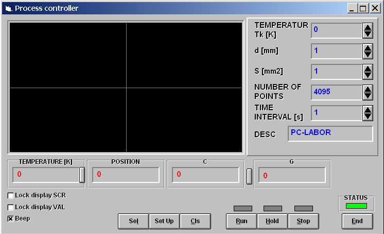
Task: Maximize the Process controller window
Action: pyautogui.click(x=363, y=9)
